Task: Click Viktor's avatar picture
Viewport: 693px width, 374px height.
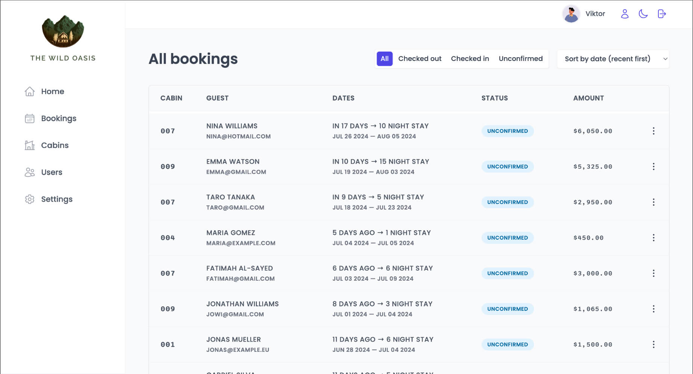Action: coord(571,14)
